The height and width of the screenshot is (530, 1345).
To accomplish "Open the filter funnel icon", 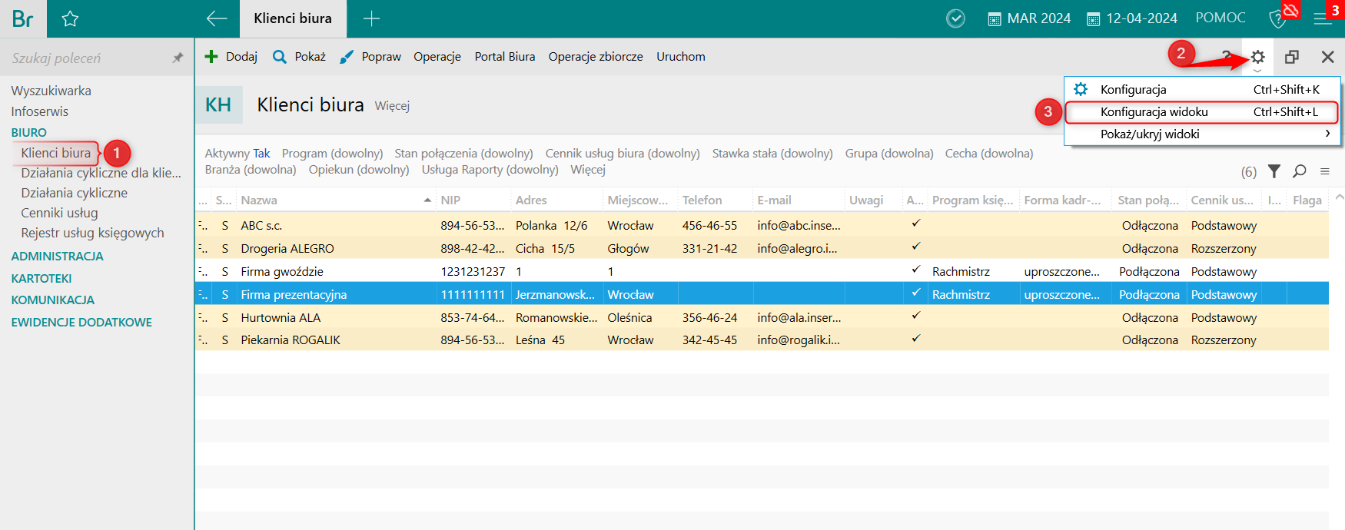I will tap(1274, 171).
